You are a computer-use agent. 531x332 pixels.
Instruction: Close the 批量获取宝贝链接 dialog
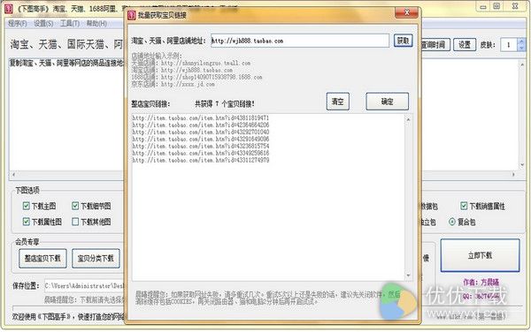tap(406, 13)
